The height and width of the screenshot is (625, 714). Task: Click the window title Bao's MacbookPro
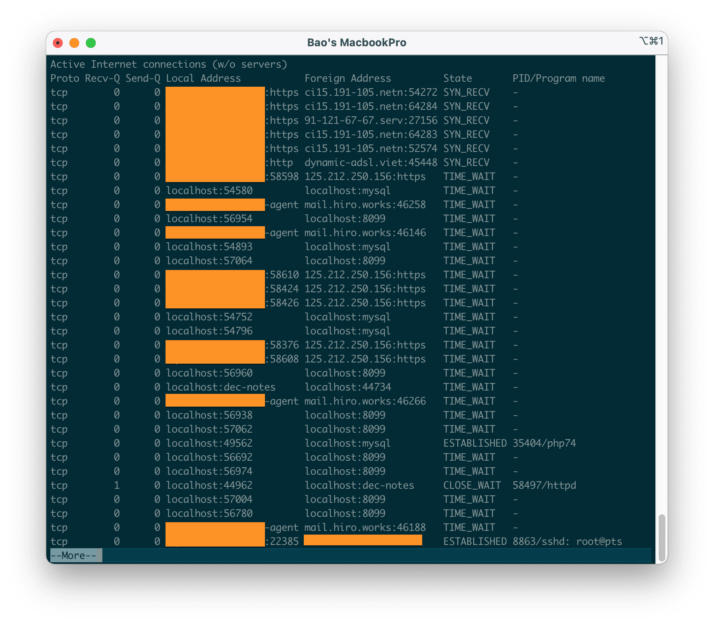[x=357, y=43]
